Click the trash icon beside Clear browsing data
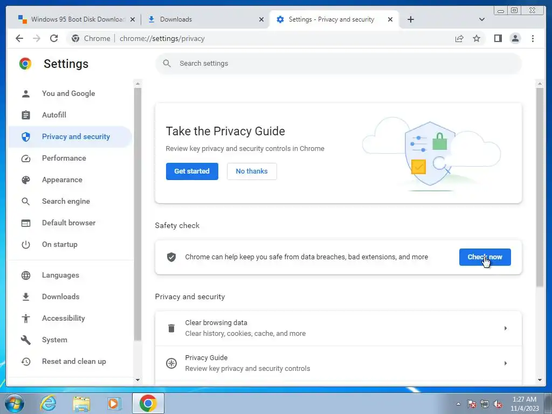The height and width of the screenshot is (414, 552). click(x=171, y=328)
